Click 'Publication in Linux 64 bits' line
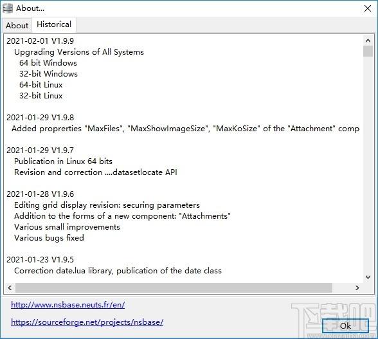This screenshot has width=378, height=339. pyautogui.click(x=63, y=161)
